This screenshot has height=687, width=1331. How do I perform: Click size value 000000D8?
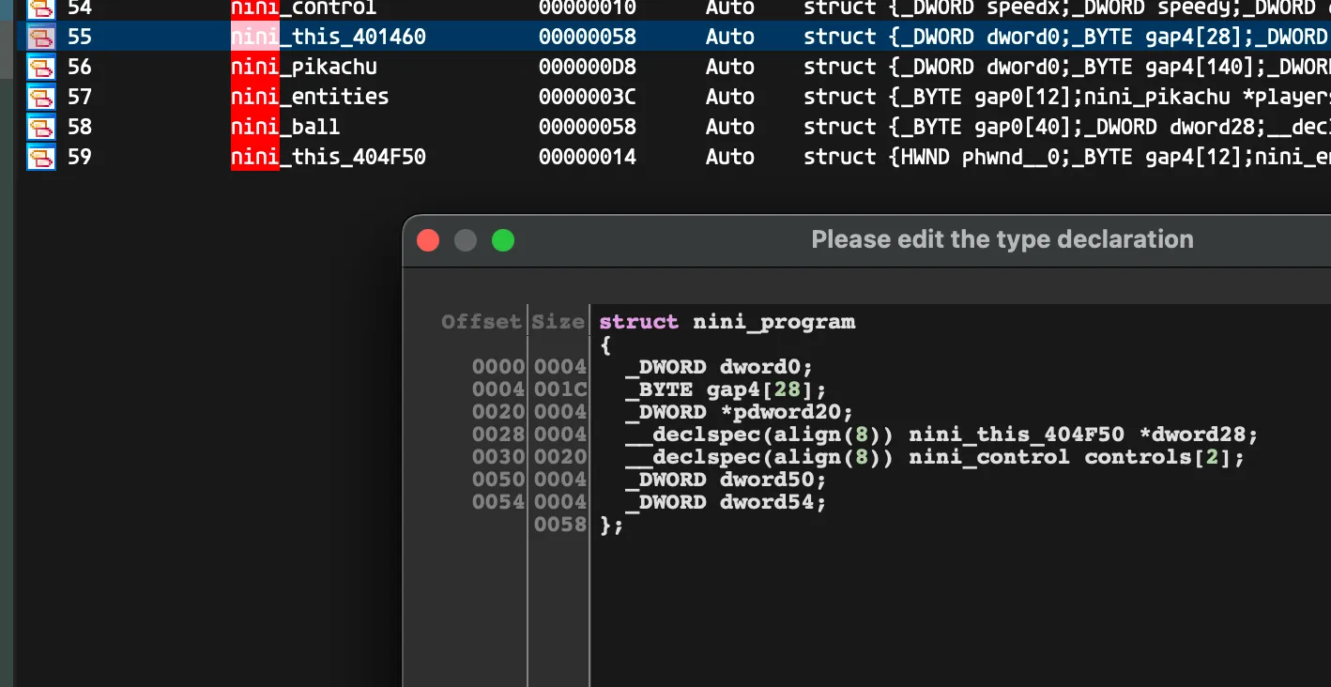click(x=588, y=68)
